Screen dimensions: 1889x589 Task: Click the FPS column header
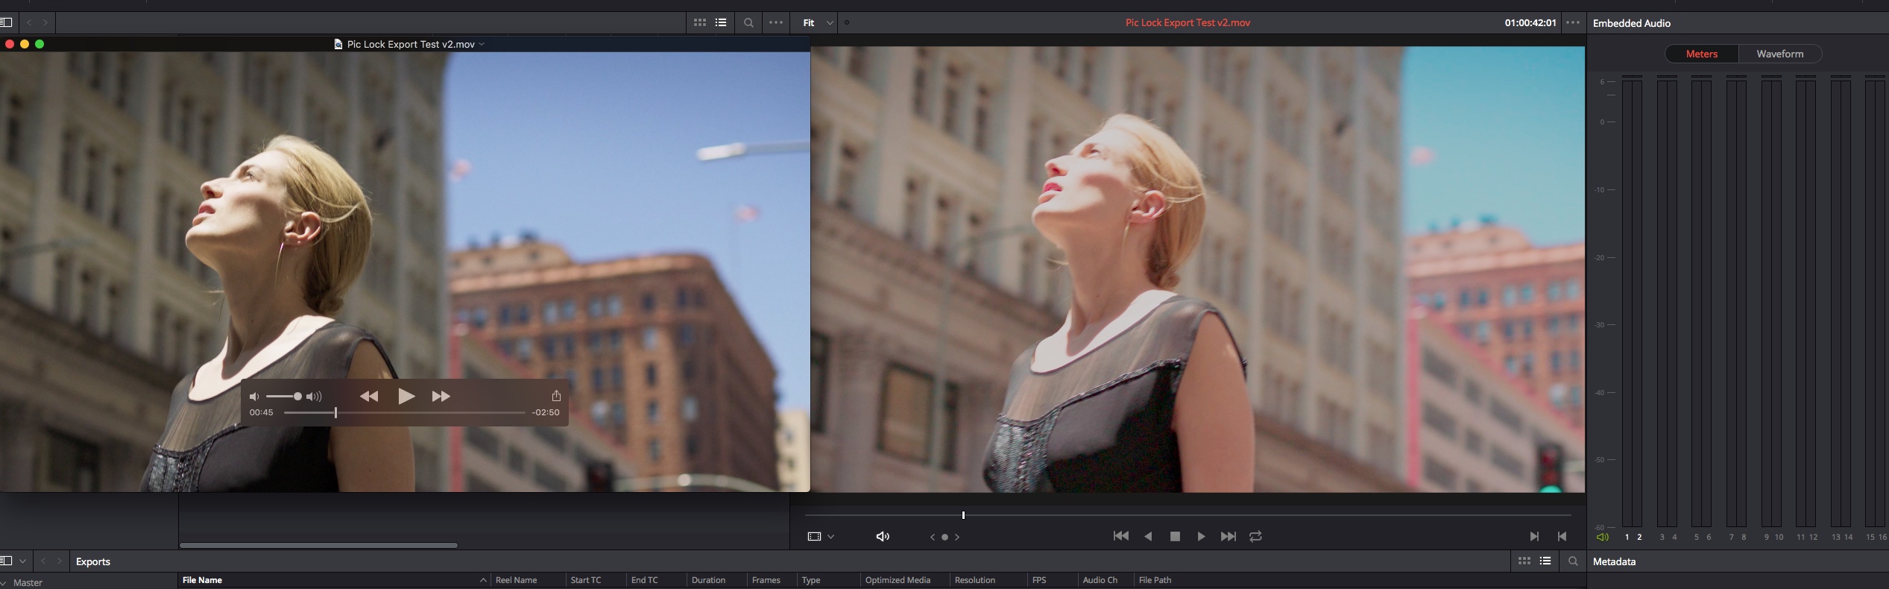tap(1039, 580)
